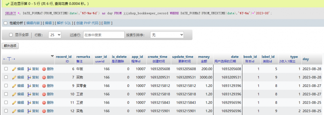Viewport: 324px width, 115px height.
Task: Click red delete icon for record 11
Action: click(44, 102)
